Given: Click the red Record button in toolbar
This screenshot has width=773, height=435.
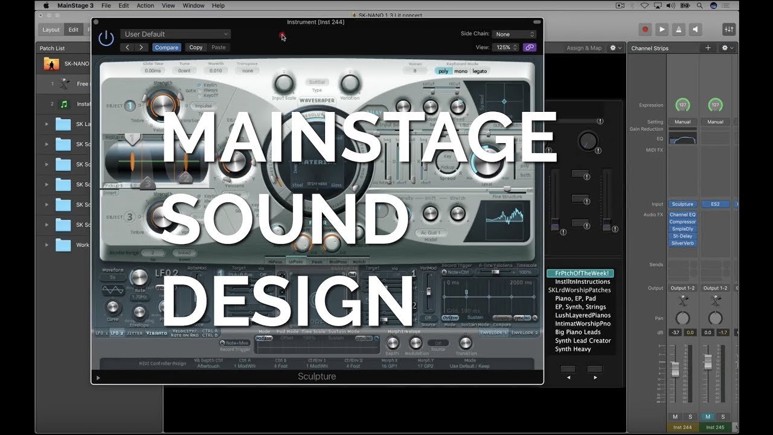Looking at the screenshot, I should [645, 29].
